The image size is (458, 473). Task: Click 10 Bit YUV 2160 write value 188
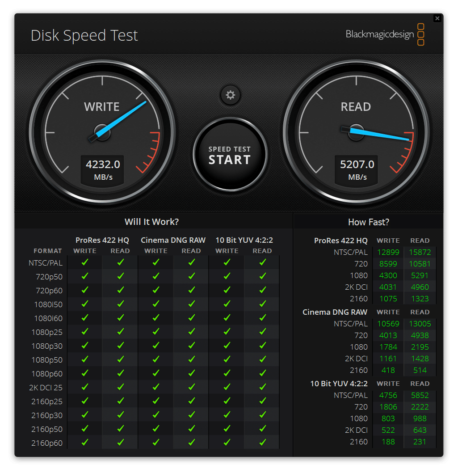[x=388, y=442]
